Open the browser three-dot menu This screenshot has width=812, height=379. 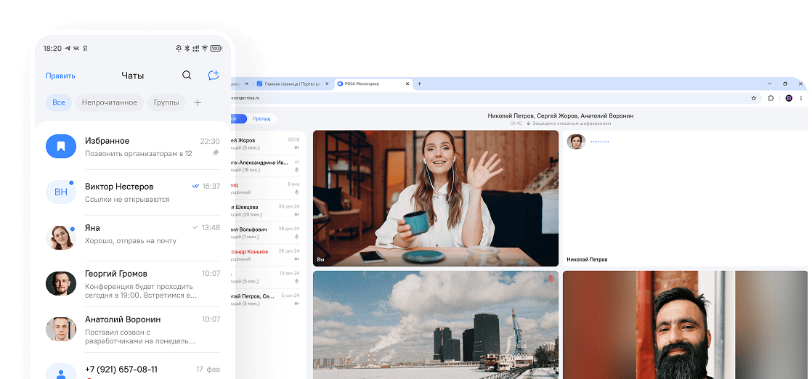click(802, 98)
